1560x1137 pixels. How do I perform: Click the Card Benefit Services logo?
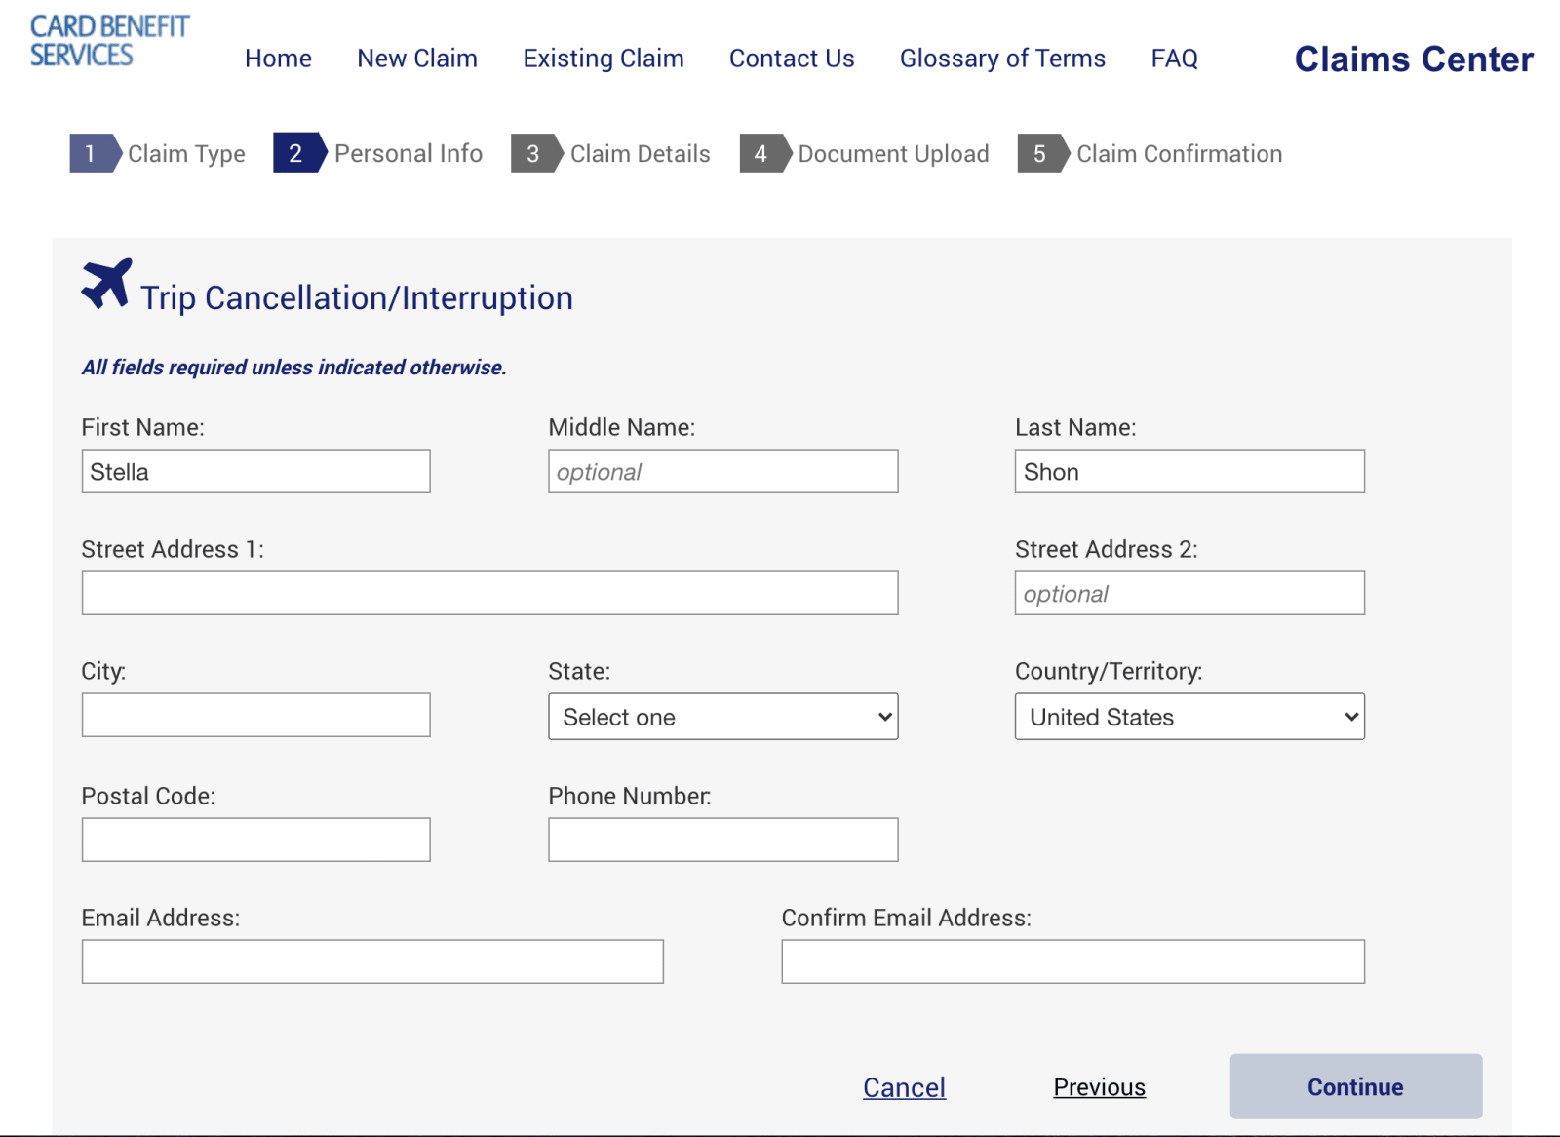tap(109, 41)
